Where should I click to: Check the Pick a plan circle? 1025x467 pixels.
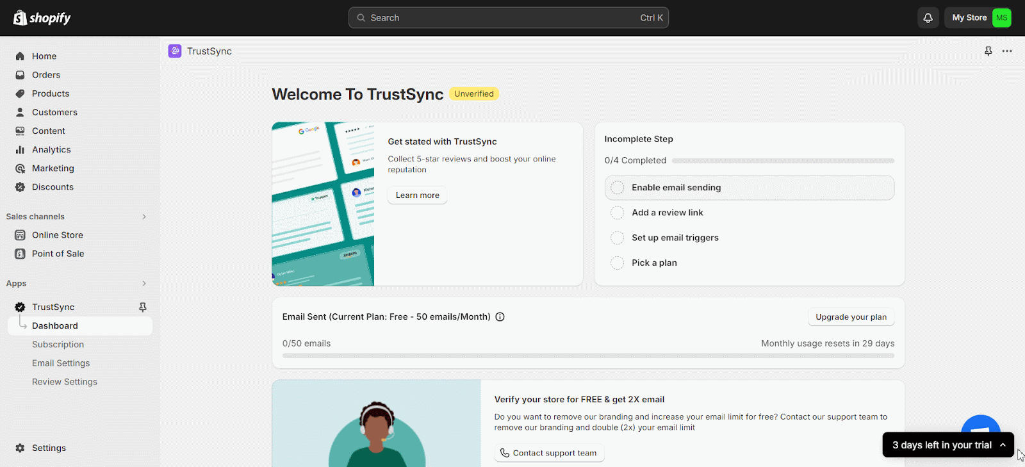pyautogui.click(x=617, y=263)
